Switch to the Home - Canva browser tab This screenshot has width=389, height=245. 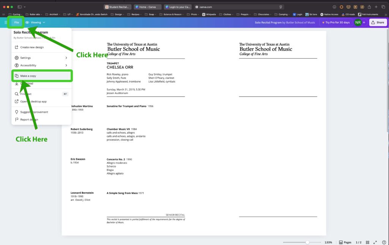(147, 6)
